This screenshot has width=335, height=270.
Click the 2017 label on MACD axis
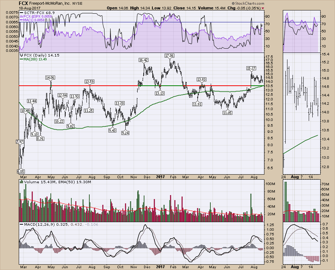tap(160, 267)
